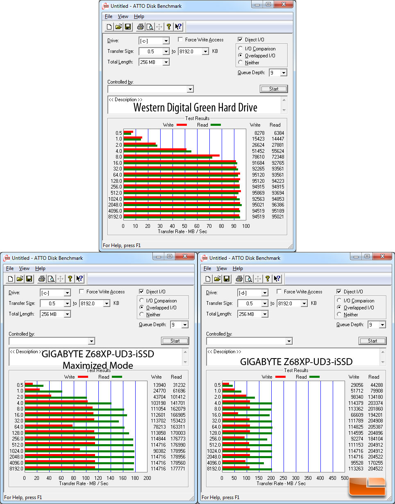
Task: Click Start in Western Digital window
Action: click(x=274, y=89)
